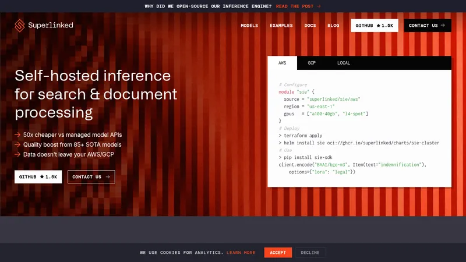
Task: Click the star icon in header GitHub button
Action: (x=378, y=26)
